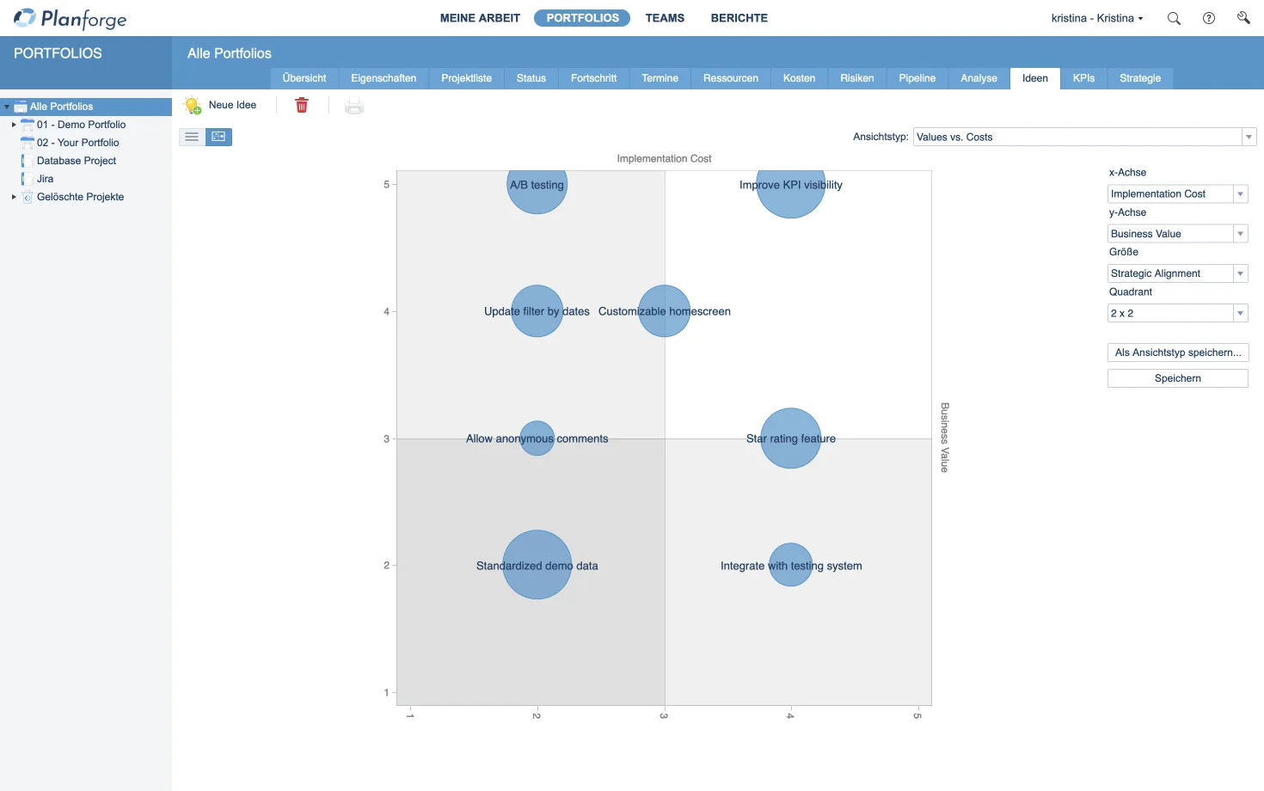Switch to bubble chart view of ideas
The image size is (1264, 791).
[x=218, y=136]
